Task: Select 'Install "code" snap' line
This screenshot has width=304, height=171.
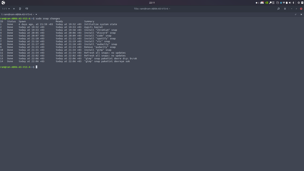Action: (98, 36)
